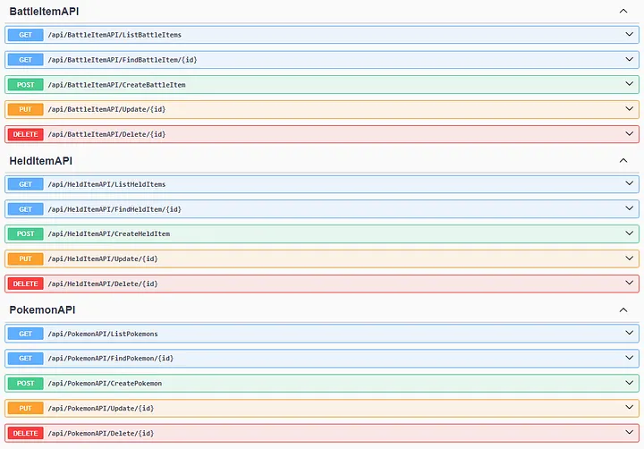Select path /api/PokemonAPI/CreatePokemon
644x449 pixels.
[x=105, y=384]
